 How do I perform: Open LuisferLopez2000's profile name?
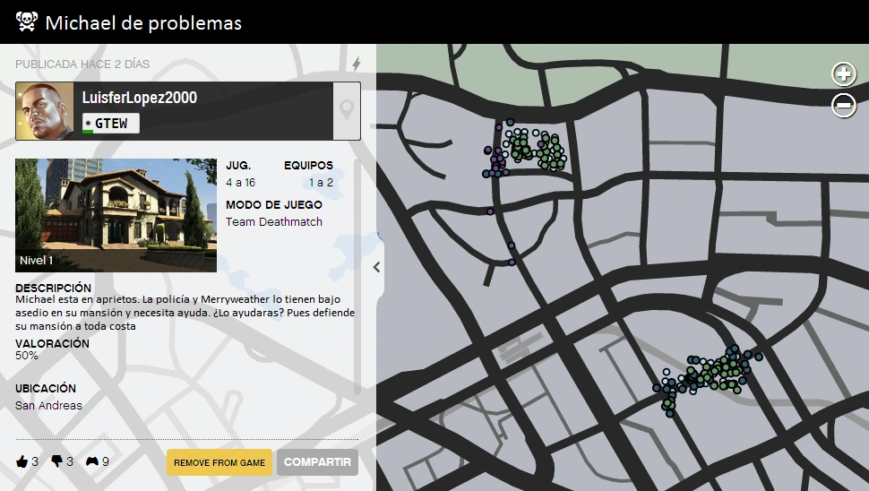pyautogui.click(x=139, y=98)
